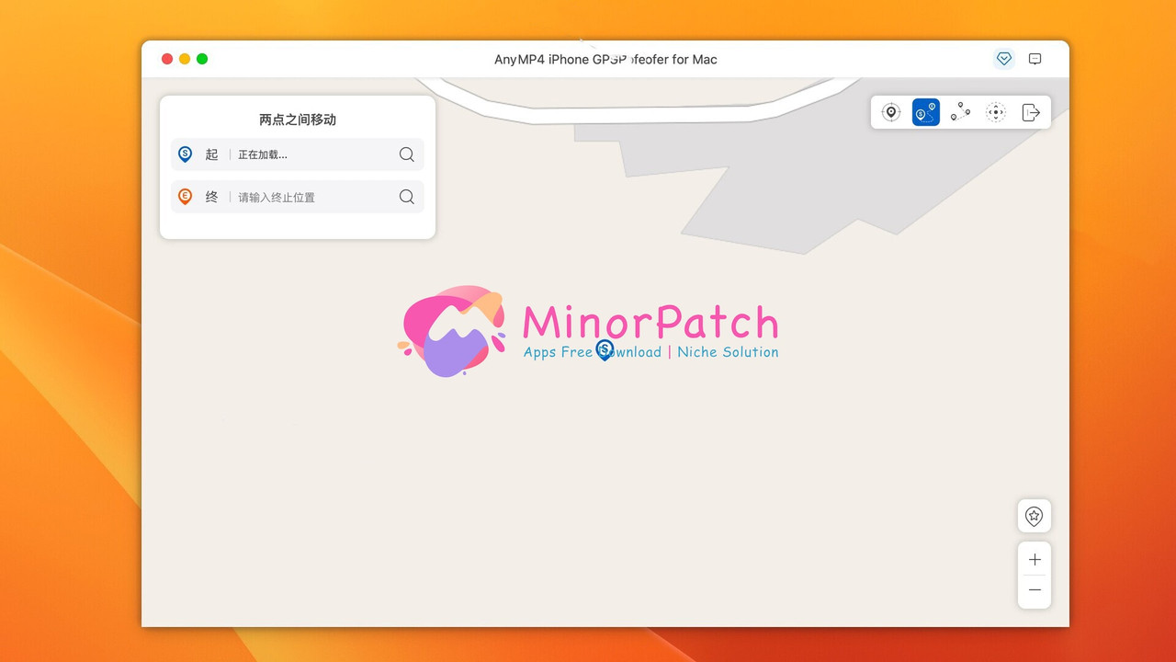Open the premium diamond icon in title bar

(x=1004, y=59)
